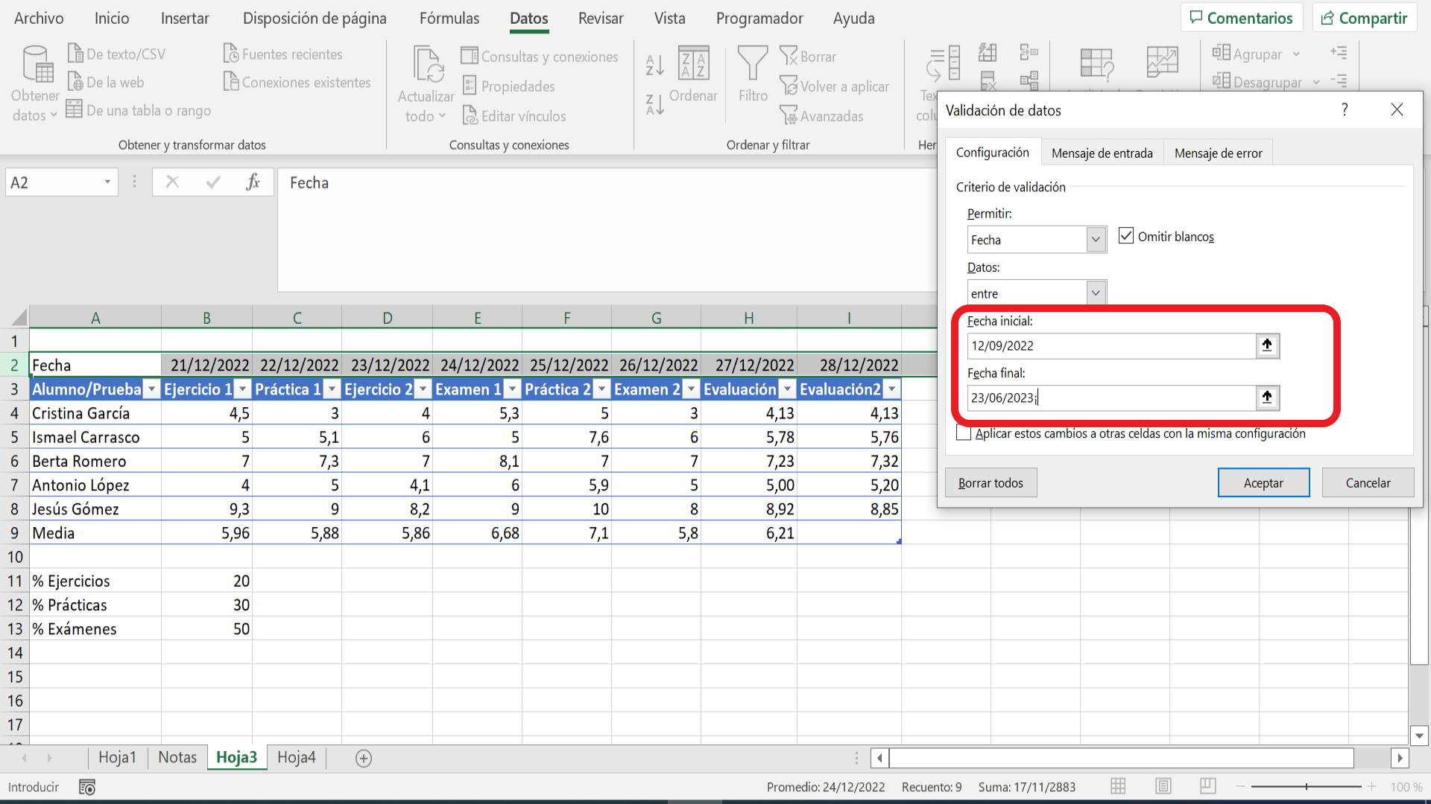
Task: Click Propiedades in the ribbon
Action: click(x=509, y=86)
